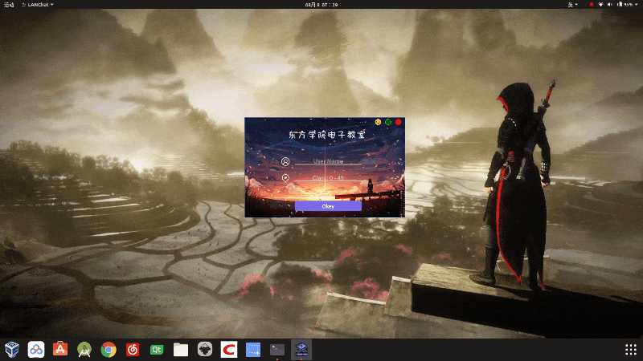
Task: Click the Okey login button
Action: (x=328, y=206)
